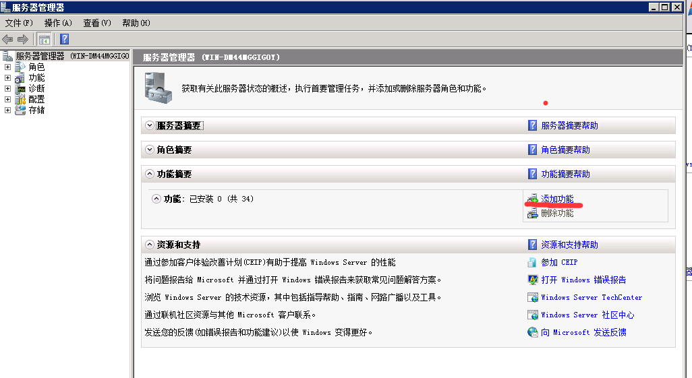Click the help icon beside 功能摘要帮助
The width and height of the screenshot is (692, 378).
(x=533, y=175)
